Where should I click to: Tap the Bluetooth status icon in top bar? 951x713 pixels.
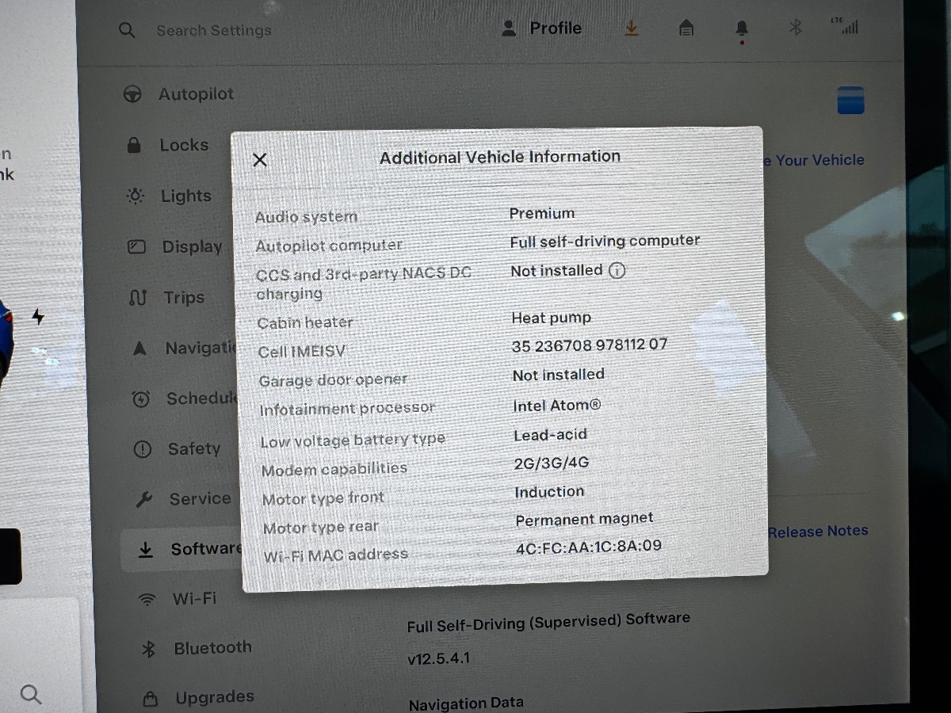(x=796, y=28)
